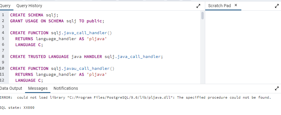Image resolution: width=281 pixels, height=115 pixels.
Task: Click the 'pljava' string on line 5
Action: coord(97,39)
